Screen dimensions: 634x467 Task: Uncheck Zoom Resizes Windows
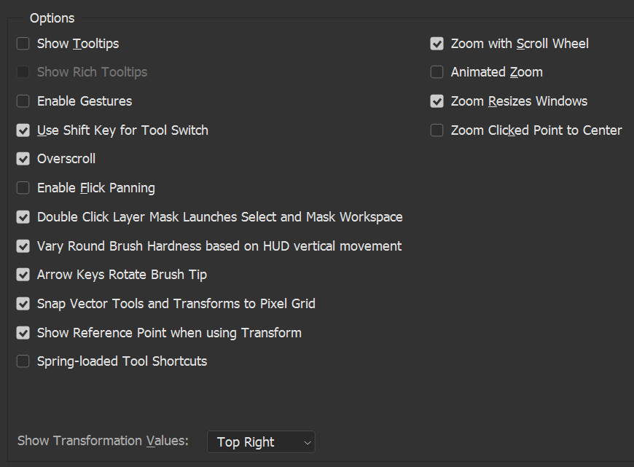(x=437, y=101)
